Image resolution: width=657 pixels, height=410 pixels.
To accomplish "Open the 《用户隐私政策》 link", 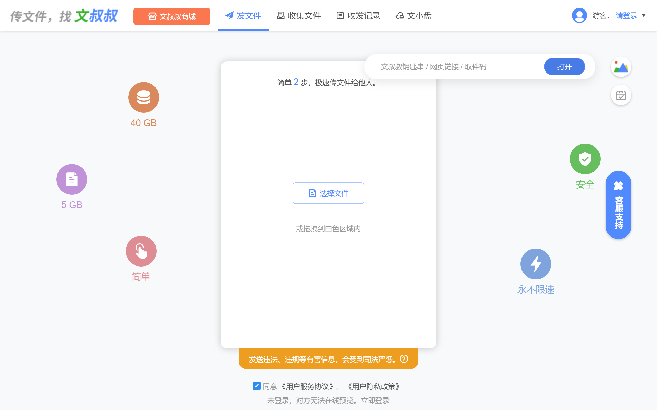I will (374, 386).
